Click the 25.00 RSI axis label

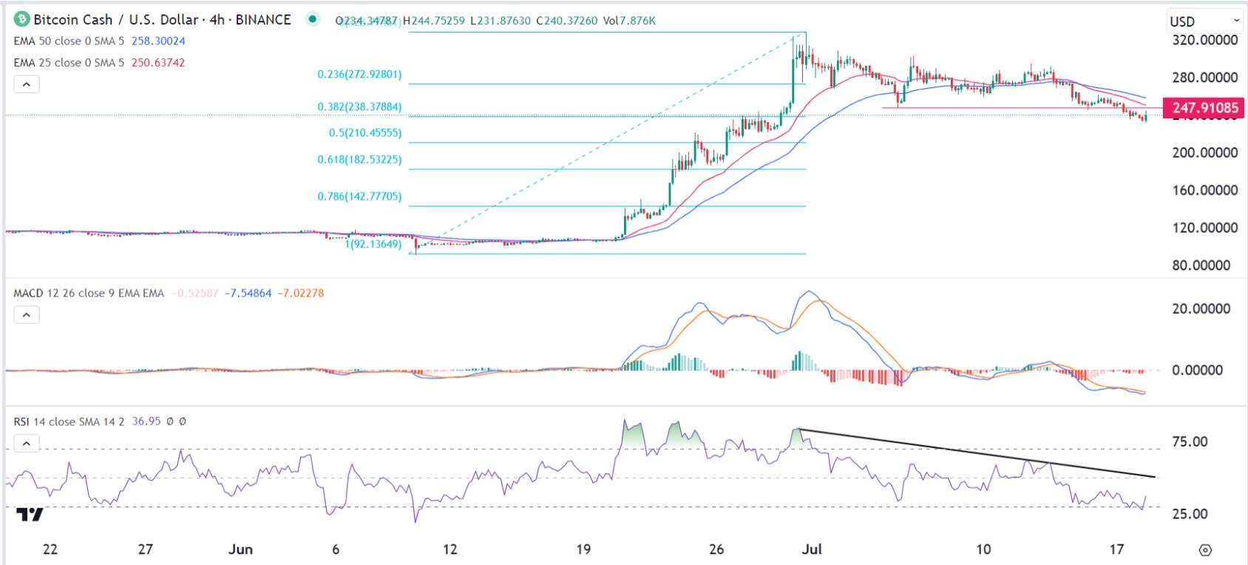coord(1190,514)
